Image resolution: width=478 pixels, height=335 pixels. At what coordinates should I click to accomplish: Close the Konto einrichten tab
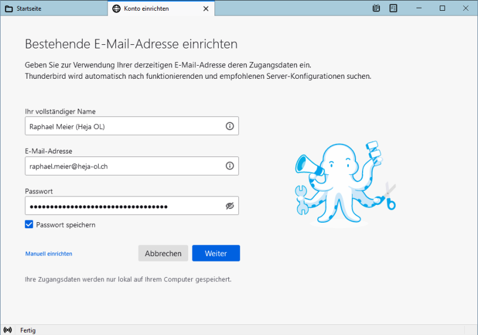click(x=206, y=9)
